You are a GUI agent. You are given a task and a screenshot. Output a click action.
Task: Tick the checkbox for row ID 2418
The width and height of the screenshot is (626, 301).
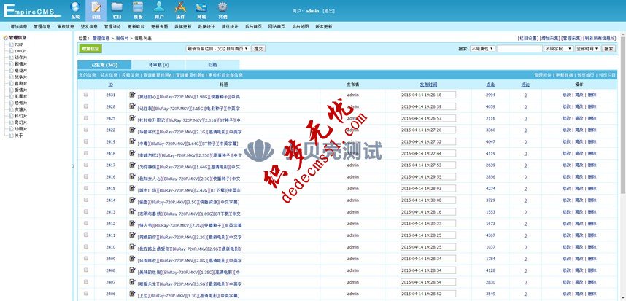coord(86,153)
